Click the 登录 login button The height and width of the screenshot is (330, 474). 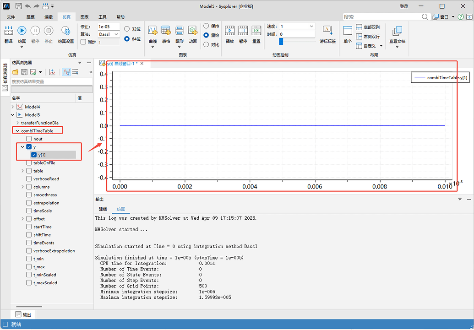(x=404, y=6)
